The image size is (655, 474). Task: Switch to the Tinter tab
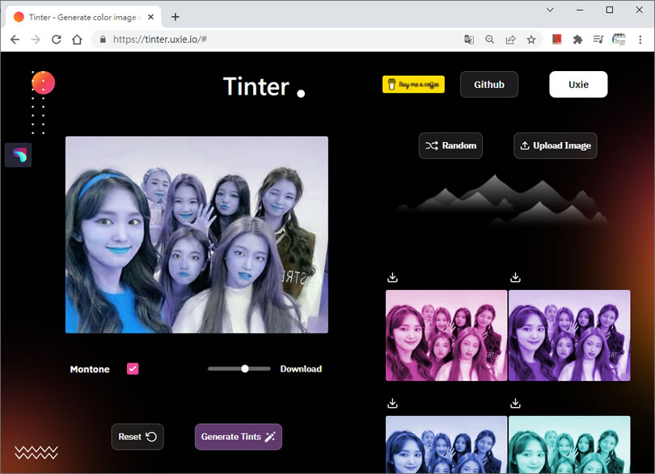tap(83, 17)
